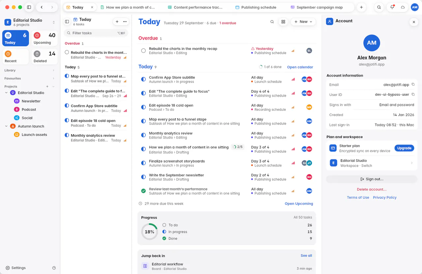
Task: Toggle status of 'Edit episode 18 cold open' in main view
Action: [x=143, y=107]
